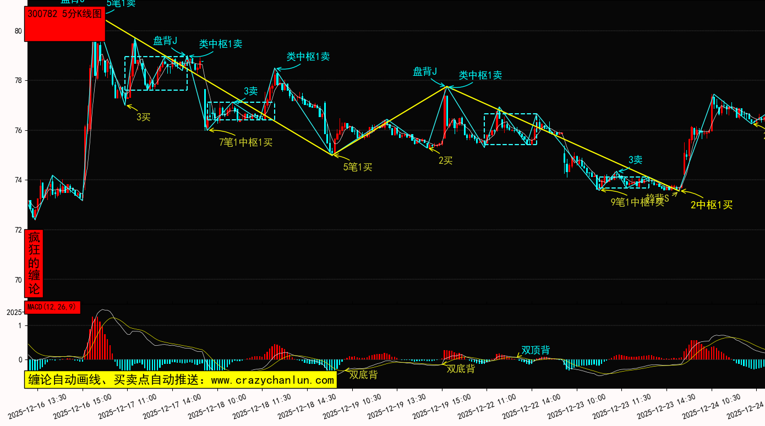Click the 7笔1中枢1买 buy signal label
Screen dimensions: 765x426
(245, 142)
